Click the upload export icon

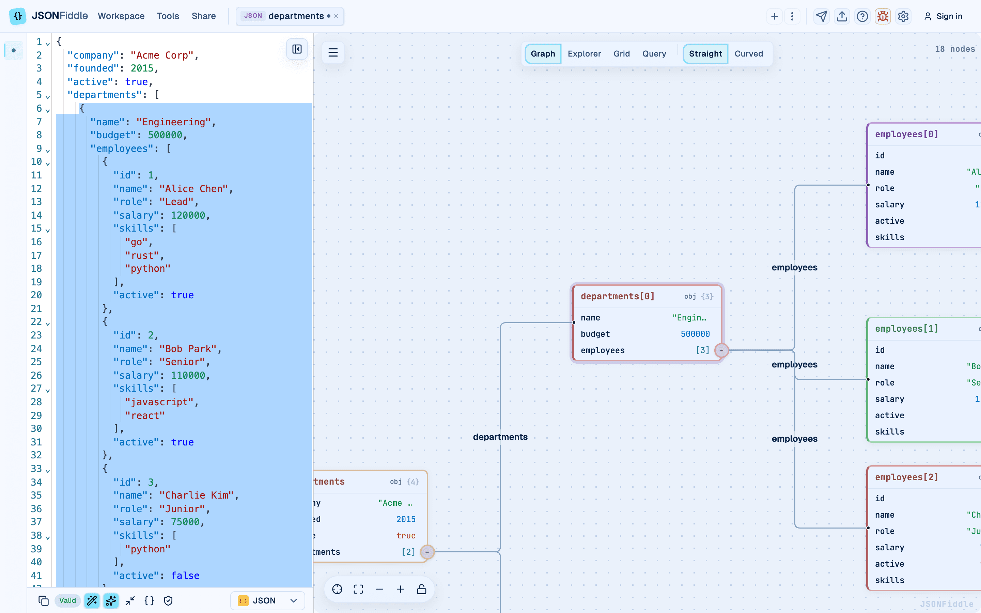coord(842,16)
